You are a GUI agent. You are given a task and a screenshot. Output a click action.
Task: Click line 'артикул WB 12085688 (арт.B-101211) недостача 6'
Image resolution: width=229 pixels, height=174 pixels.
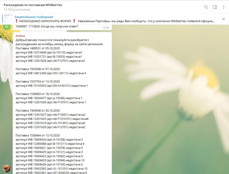point(50,144)
